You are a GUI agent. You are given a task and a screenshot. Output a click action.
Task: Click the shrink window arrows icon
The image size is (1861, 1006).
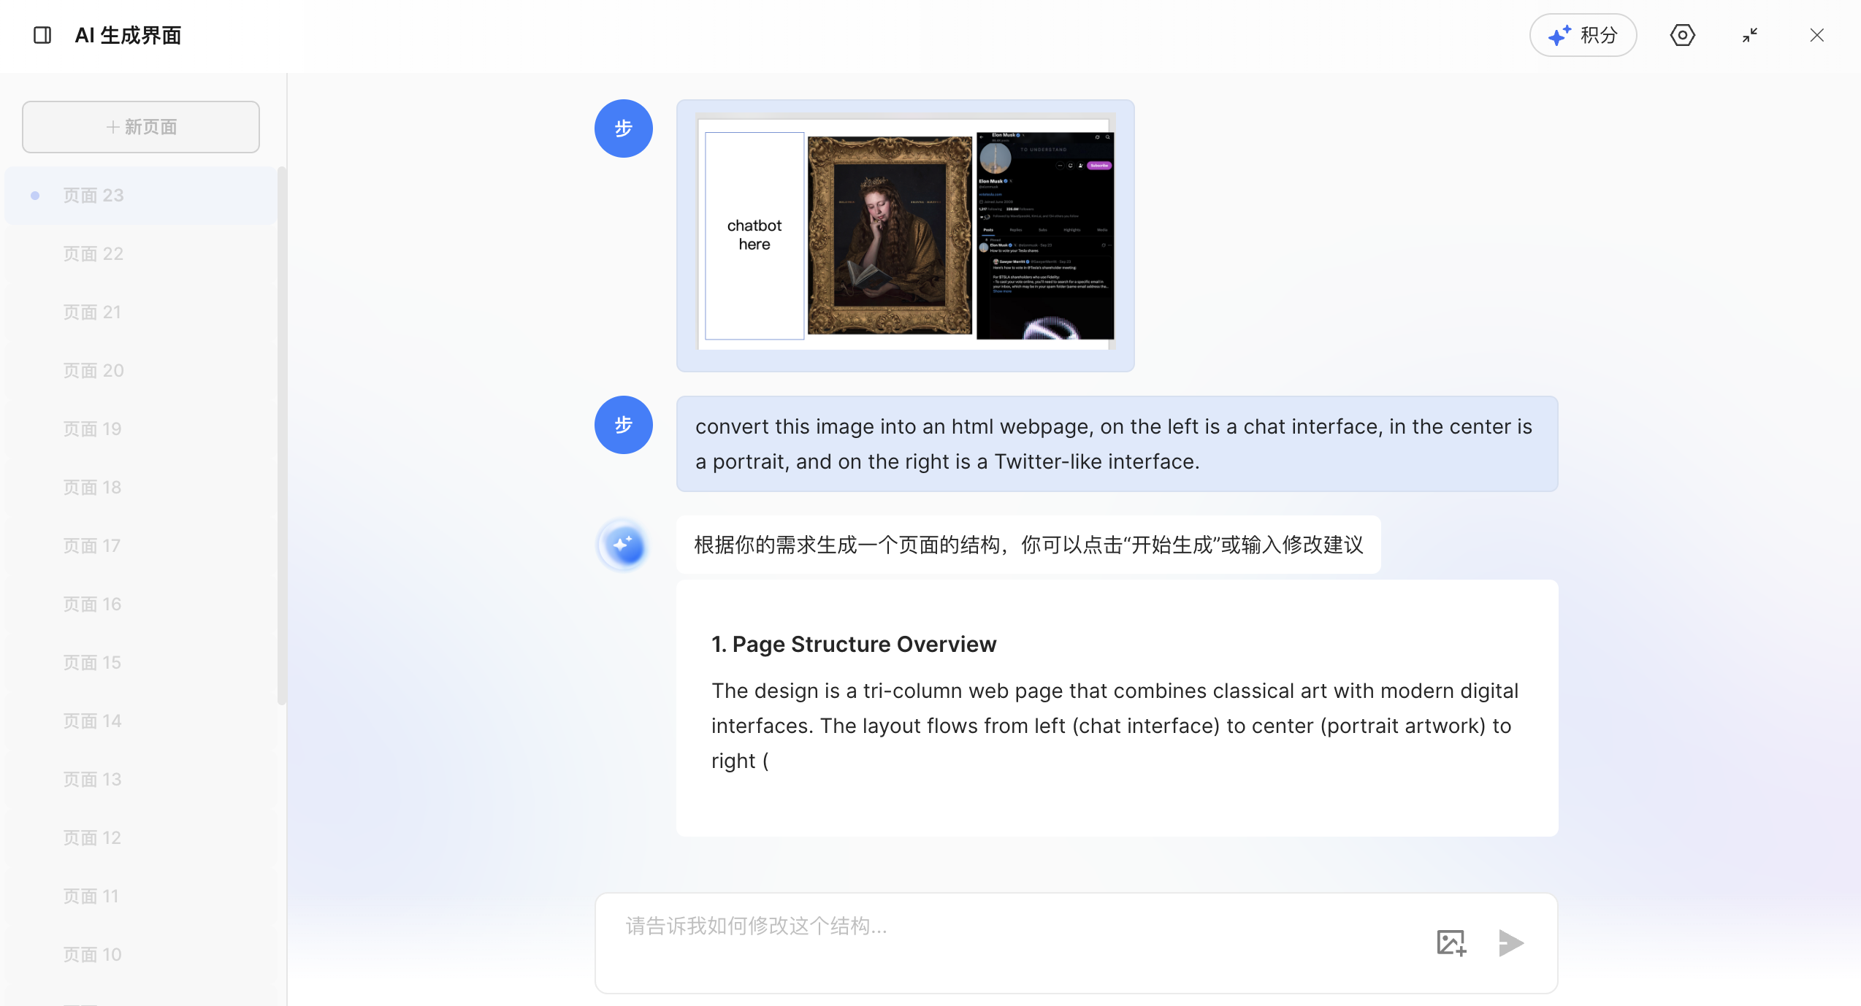click(1749, 35)
